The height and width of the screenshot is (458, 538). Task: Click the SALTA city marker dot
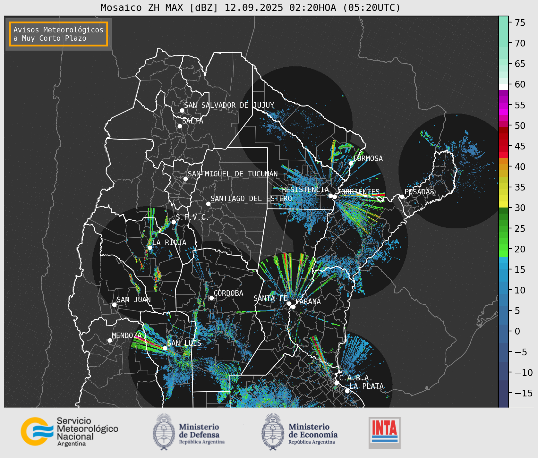coord(180,126)
